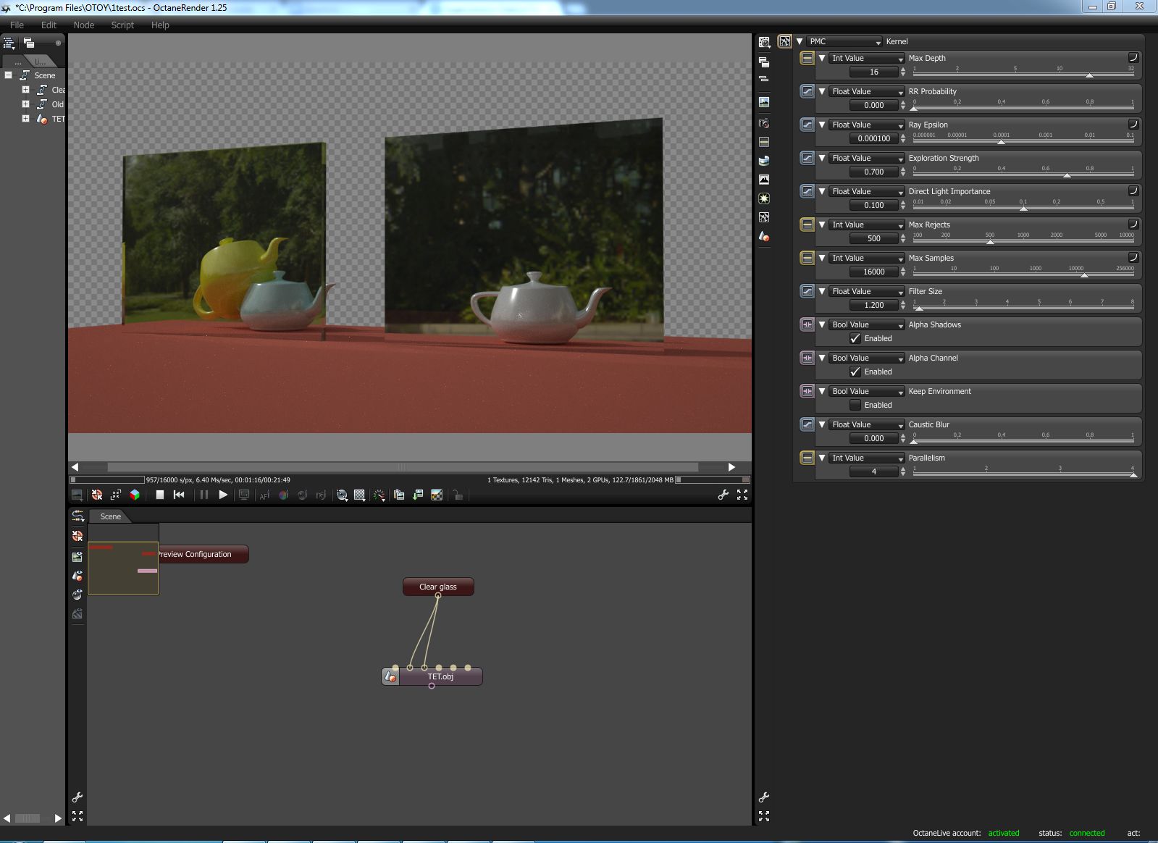Image resolution: width=1158 pixels, height=843 pixels.
Task: Pause the render
Action: click(204, 495)
